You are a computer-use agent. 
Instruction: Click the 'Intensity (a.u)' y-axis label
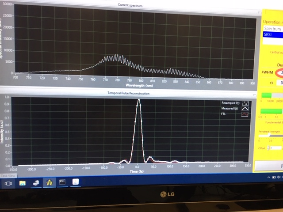2,132
